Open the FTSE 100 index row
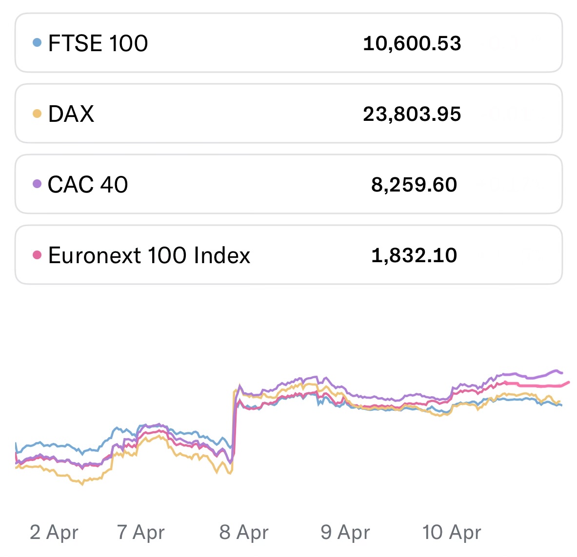 coord(288,43)
